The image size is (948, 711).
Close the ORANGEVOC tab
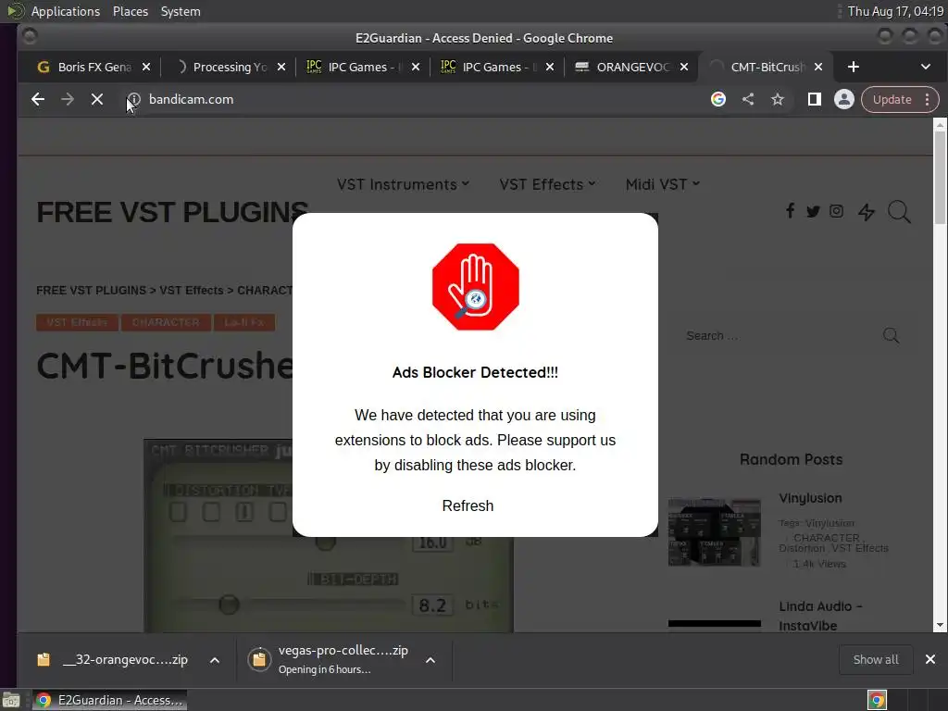684,67
